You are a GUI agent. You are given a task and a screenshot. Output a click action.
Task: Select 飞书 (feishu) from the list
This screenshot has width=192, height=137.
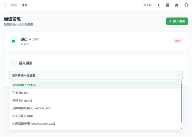click(x=21, y=93)
